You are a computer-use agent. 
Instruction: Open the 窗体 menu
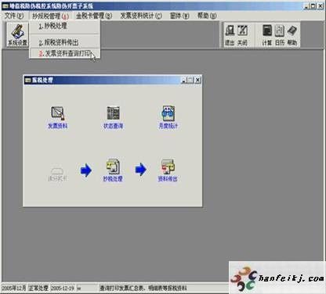pos(179,16)
